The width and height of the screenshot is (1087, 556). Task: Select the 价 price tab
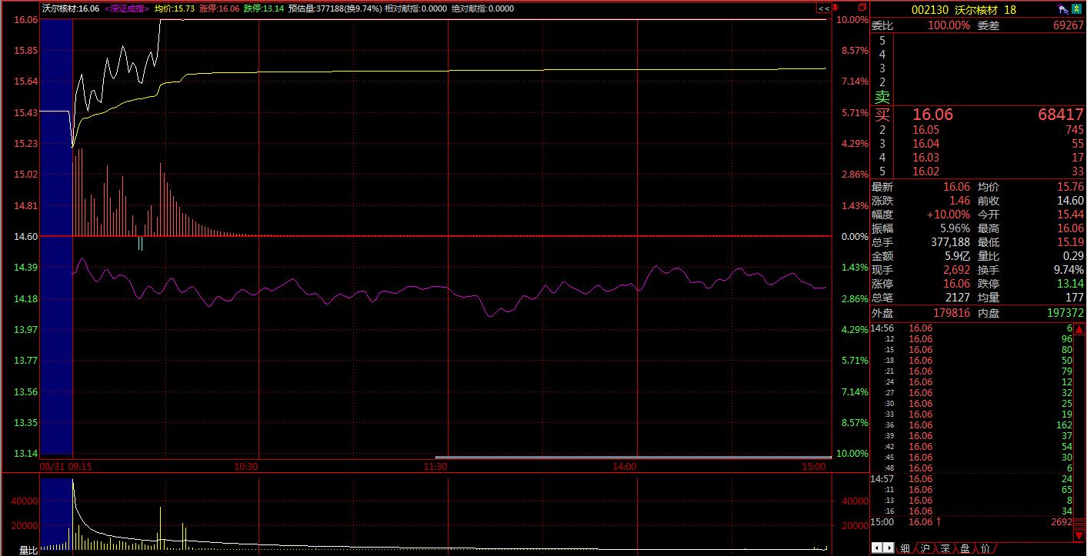pyautogui.click(x=985, y=548)
